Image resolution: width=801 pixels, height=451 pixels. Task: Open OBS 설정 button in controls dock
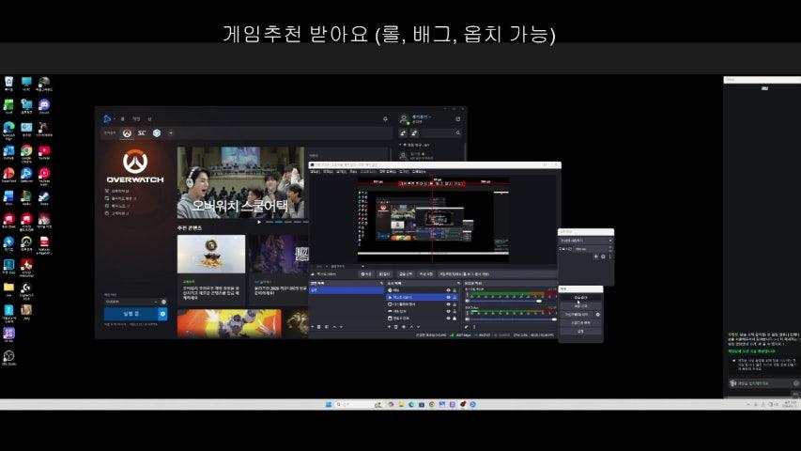coord(581,332)
